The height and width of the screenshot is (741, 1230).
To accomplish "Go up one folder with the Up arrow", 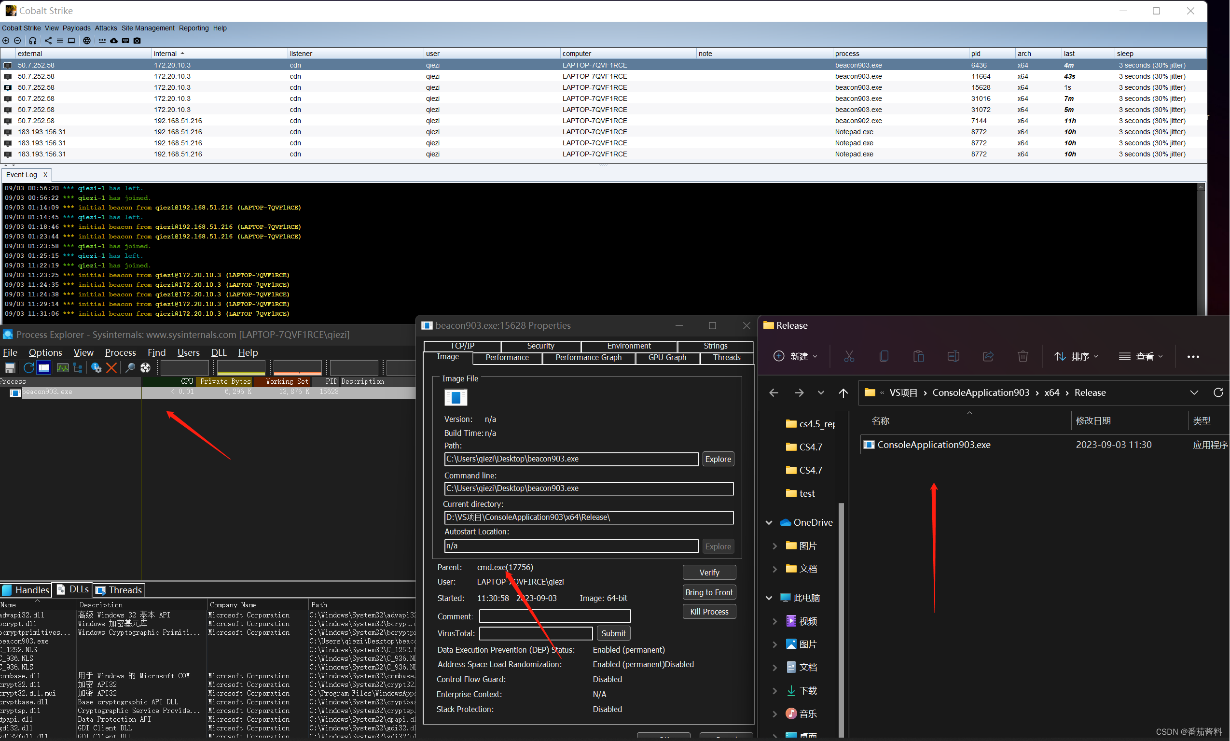I will click(x=843, y=393).
